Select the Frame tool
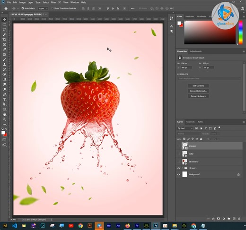This screenshot has width=246, height=230. (x=4, y=44)
